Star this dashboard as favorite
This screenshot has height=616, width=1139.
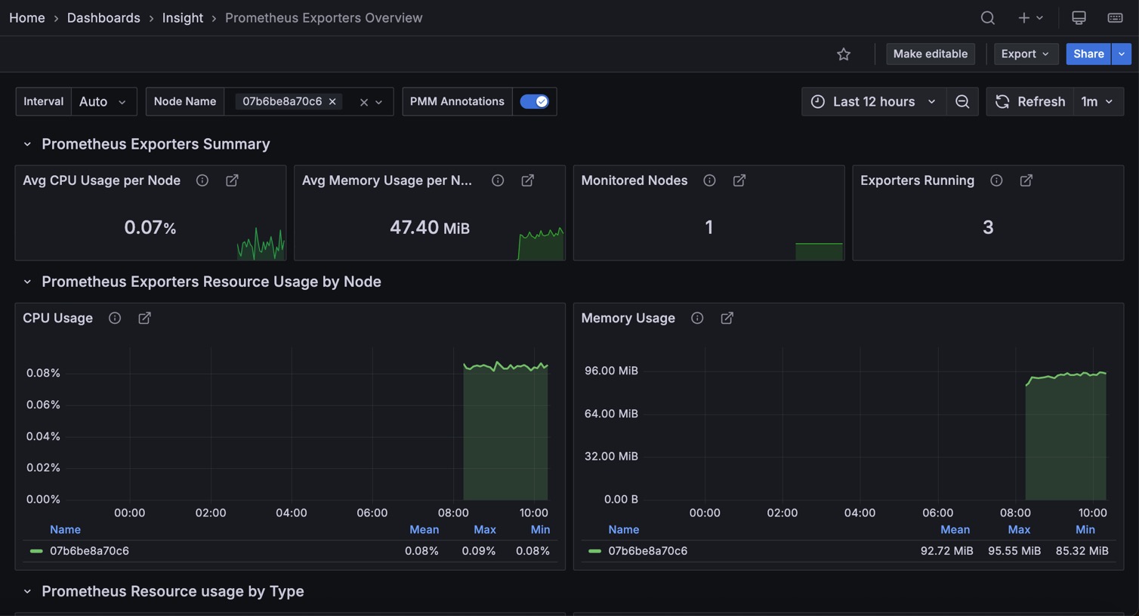pos(844,54)
